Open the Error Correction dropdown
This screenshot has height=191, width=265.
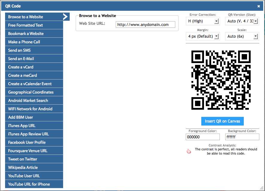[x=203, y=21]
